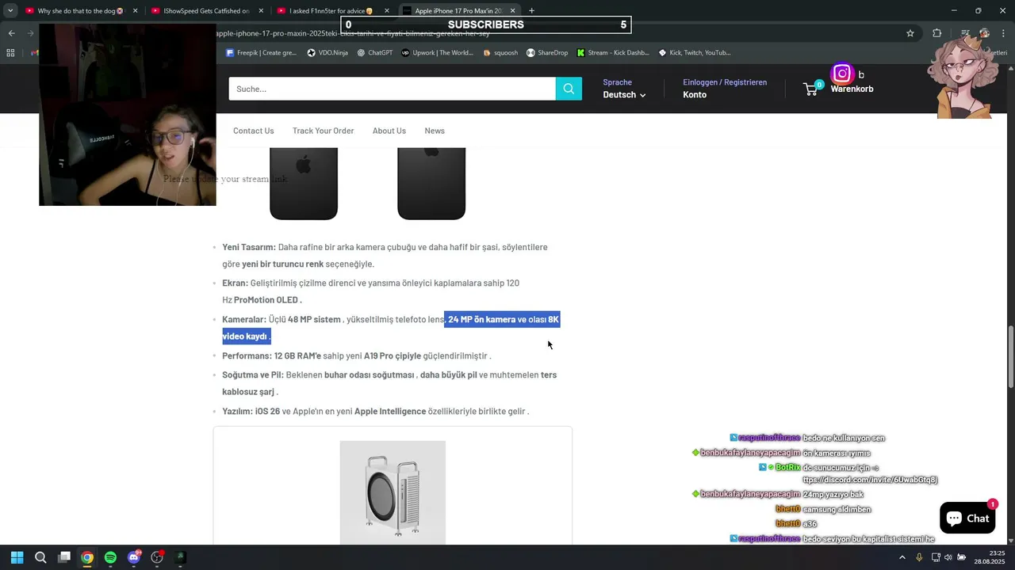Open Spotify from the taskbar
Screen dimensions: 1015x570
(x=111, y=557)
